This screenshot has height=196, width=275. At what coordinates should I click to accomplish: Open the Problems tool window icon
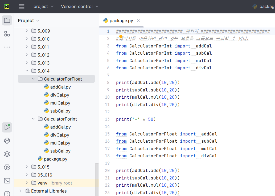(x=7, y=194)
